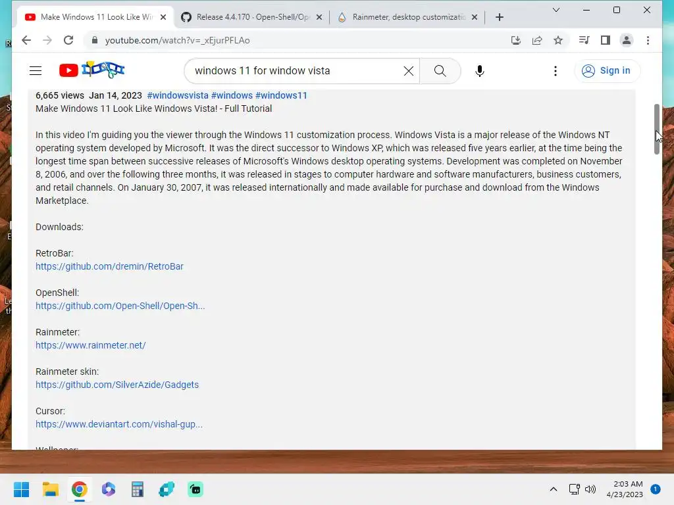Open File Explorer from the taskbar
Screen dimensions: 674x505
coord(50,489)
